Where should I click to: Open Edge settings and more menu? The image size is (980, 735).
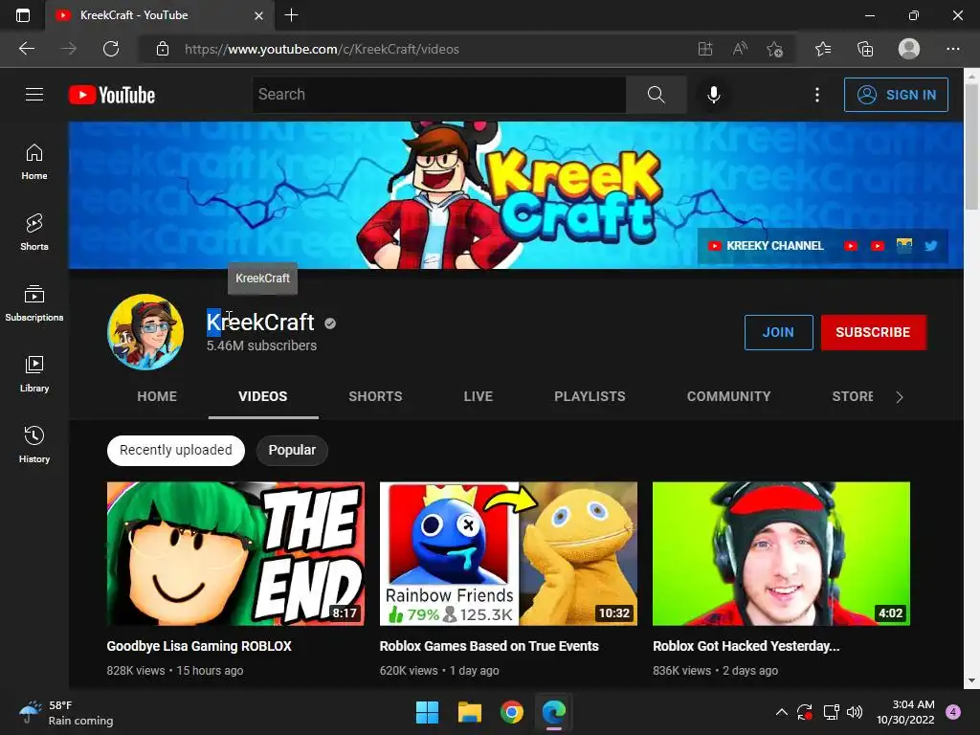tap(952, 49)
